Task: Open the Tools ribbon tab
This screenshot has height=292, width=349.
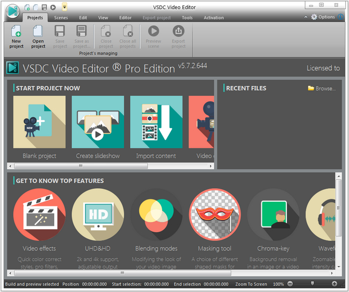Action: 187,18
